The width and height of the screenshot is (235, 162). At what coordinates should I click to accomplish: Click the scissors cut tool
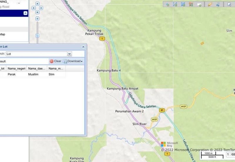pos(218,4)
